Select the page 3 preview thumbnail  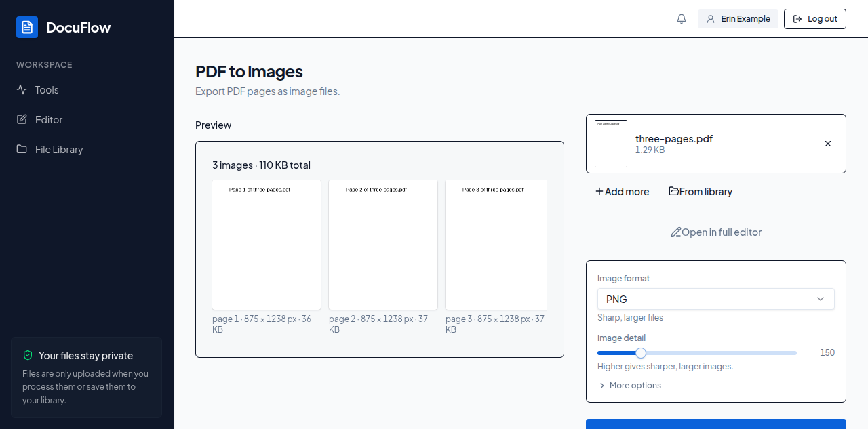point(496,245)
